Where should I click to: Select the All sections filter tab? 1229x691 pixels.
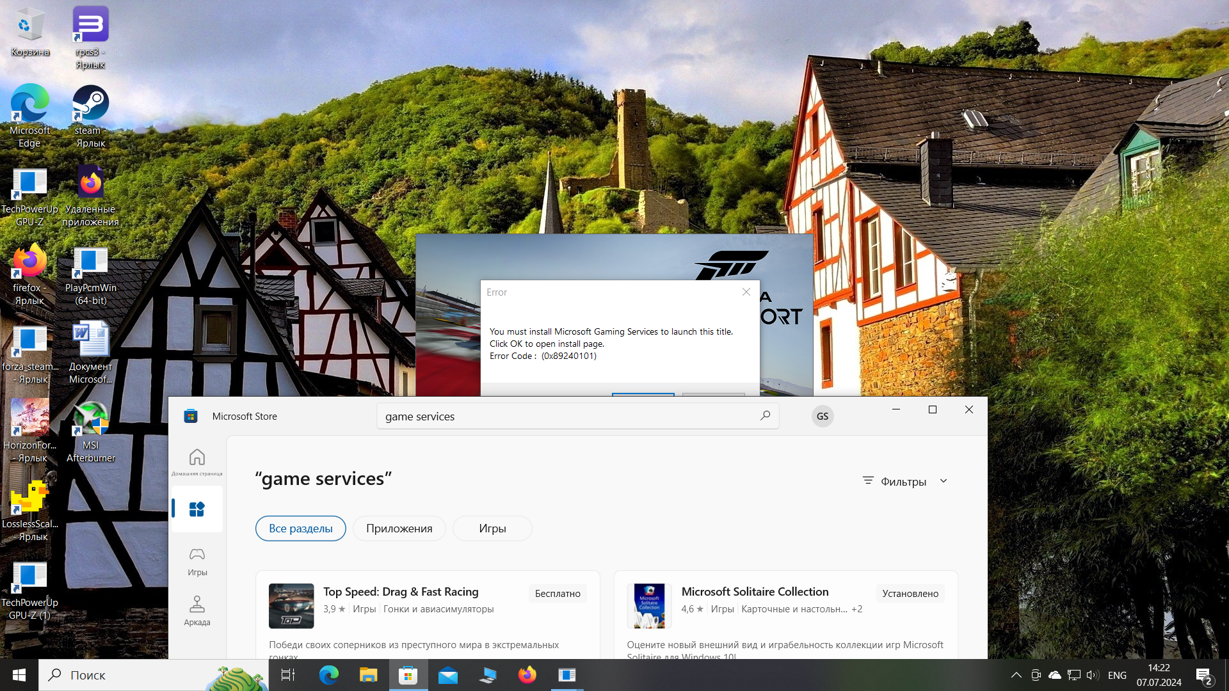(300, 528)
